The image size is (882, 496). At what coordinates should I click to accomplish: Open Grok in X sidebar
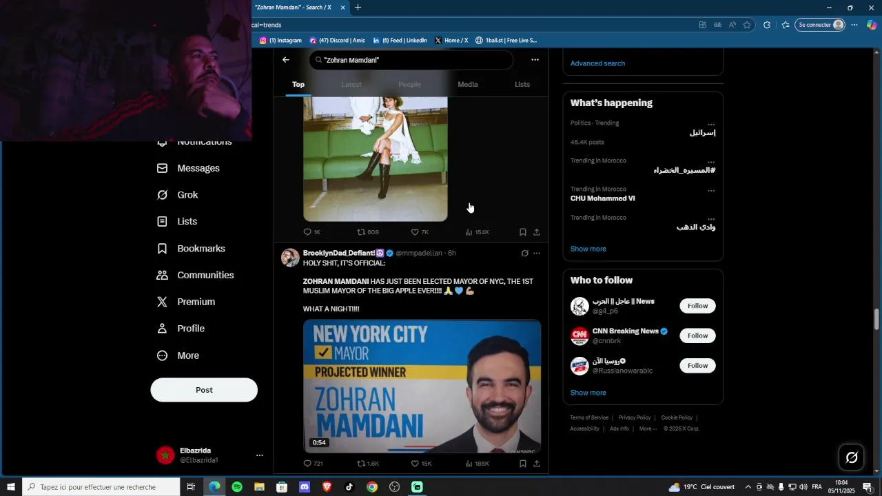[177, 195]
